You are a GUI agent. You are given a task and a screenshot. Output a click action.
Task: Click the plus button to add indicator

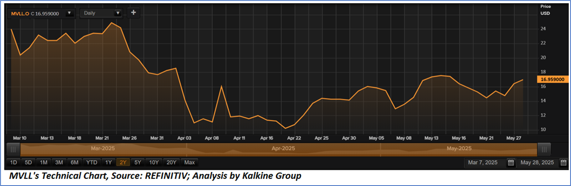133,13
